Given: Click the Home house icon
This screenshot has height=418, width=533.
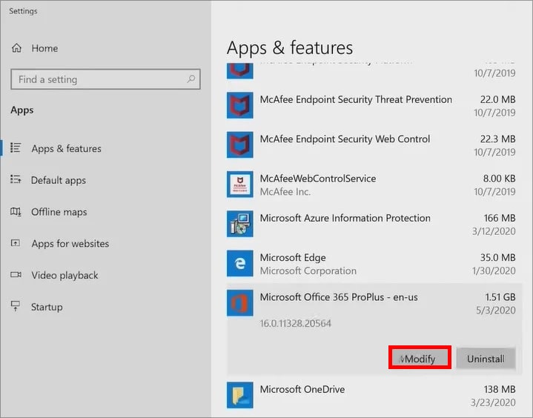Looking at the screenshot, I should pos(16,48).
